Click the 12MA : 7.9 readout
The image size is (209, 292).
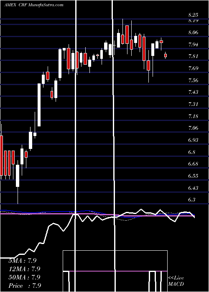pyautogui.click(x=24, y=269)
